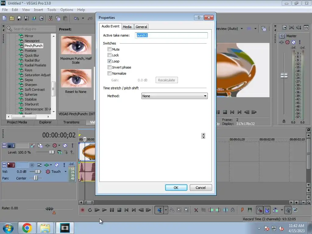Click the Lock Envelopes to Events icon

288,210
